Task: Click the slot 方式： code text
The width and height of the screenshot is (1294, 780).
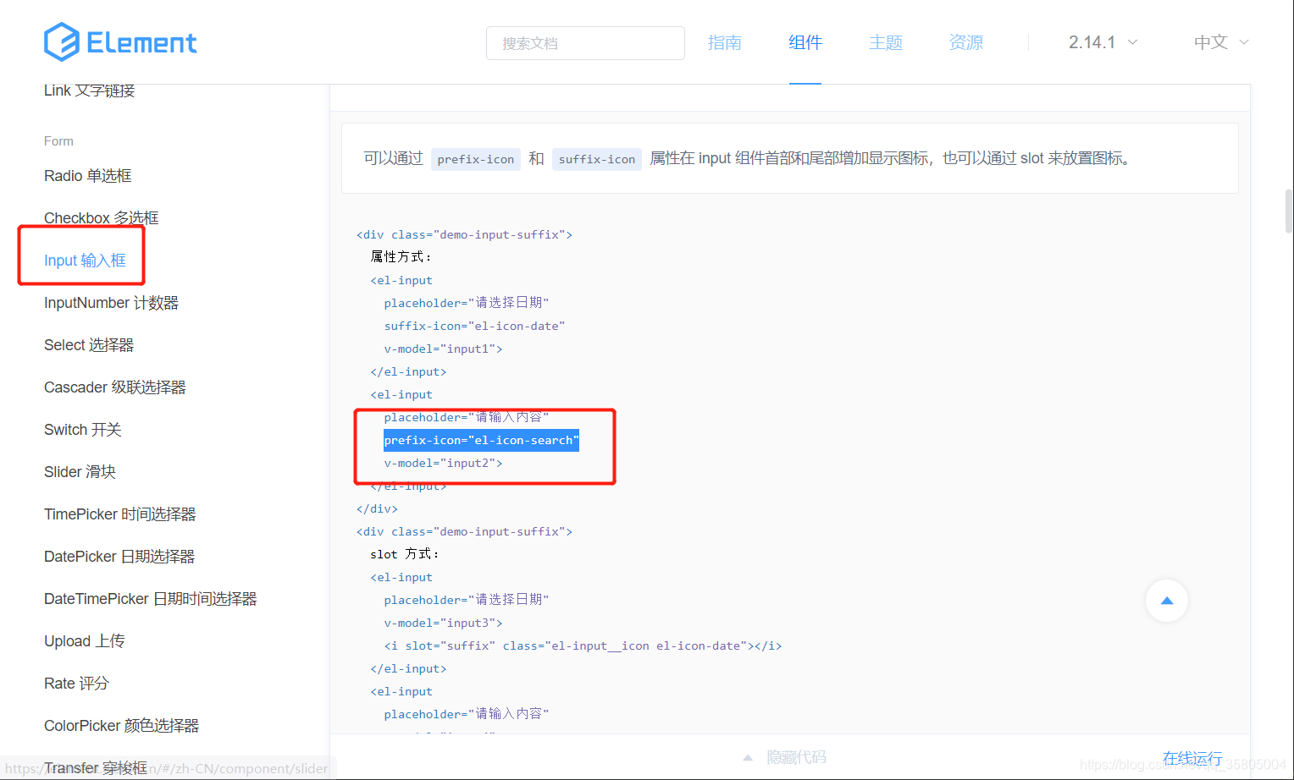Action: pos(405,554)
